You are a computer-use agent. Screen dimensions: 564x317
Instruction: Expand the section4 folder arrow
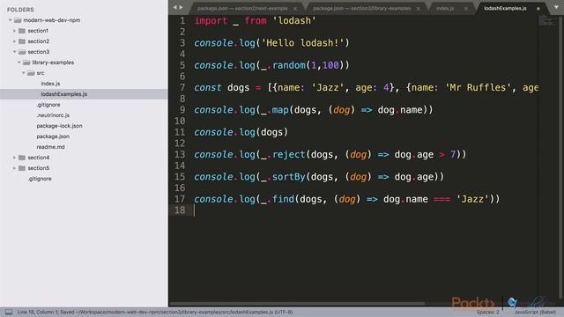coord(14,158)
